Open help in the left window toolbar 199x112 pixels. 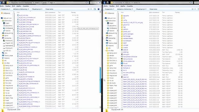click(99, 9)
